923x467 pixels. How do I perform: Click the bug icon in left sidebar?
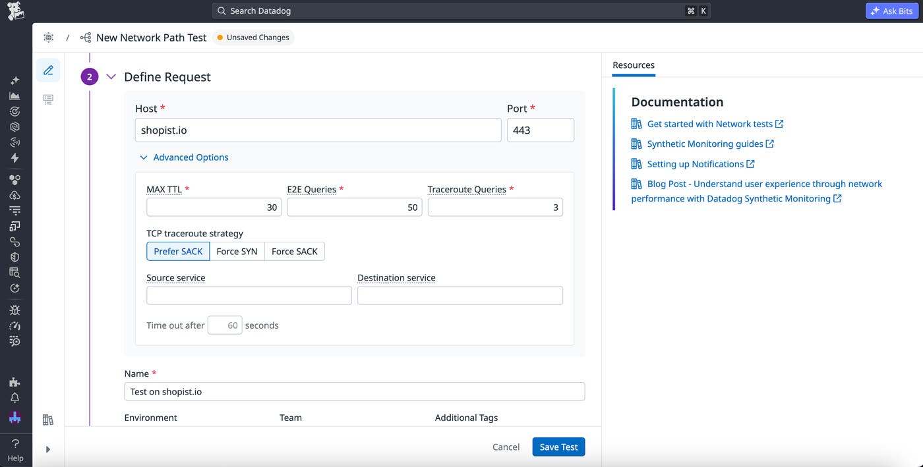[x=15, y=310]
